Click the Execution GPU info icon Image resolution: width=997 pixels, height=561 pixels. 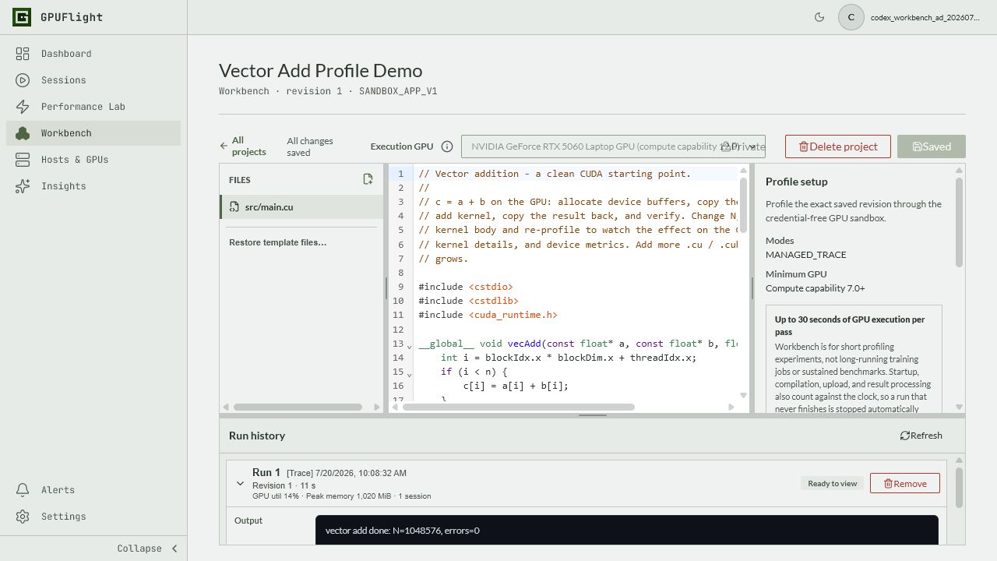click(447, 146)
